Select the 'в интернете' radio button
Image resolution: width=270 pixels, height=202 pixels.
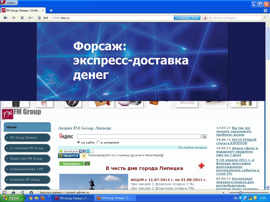[98, 142]
